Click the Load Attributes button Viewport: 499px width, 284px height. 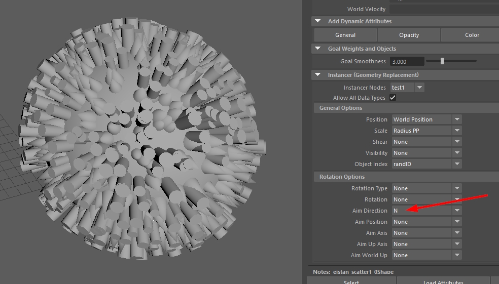pyautogui.click(x=443, y=280)
